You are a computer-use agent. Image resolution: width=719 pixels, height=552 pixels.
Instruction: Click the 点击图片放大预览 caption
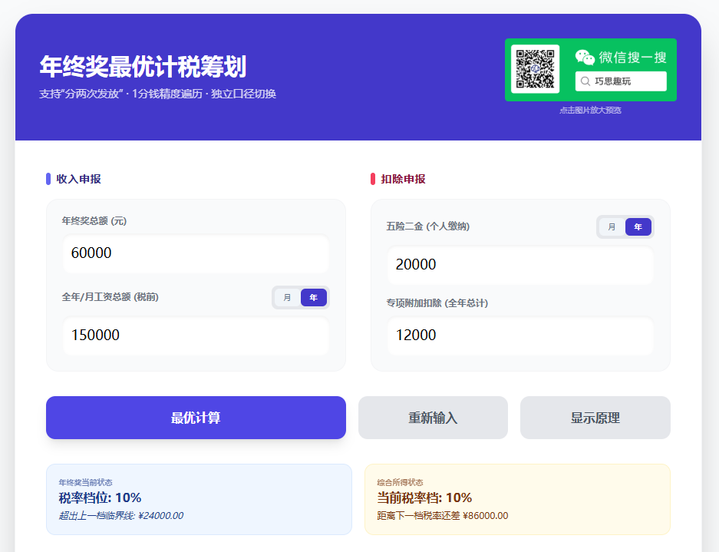coord(590,111)
